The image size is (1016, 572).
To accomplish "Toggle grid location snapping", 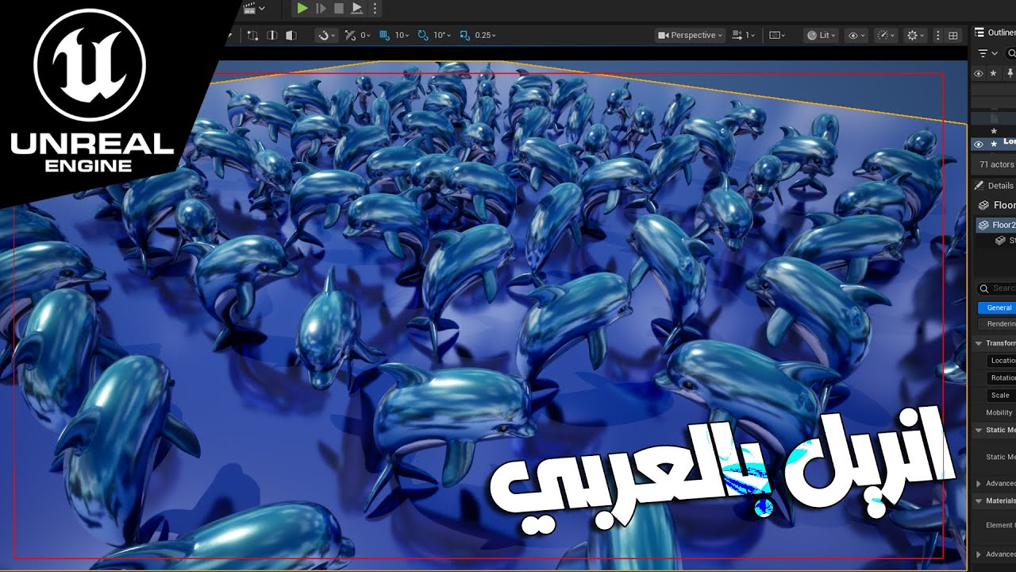I will 385,35.
